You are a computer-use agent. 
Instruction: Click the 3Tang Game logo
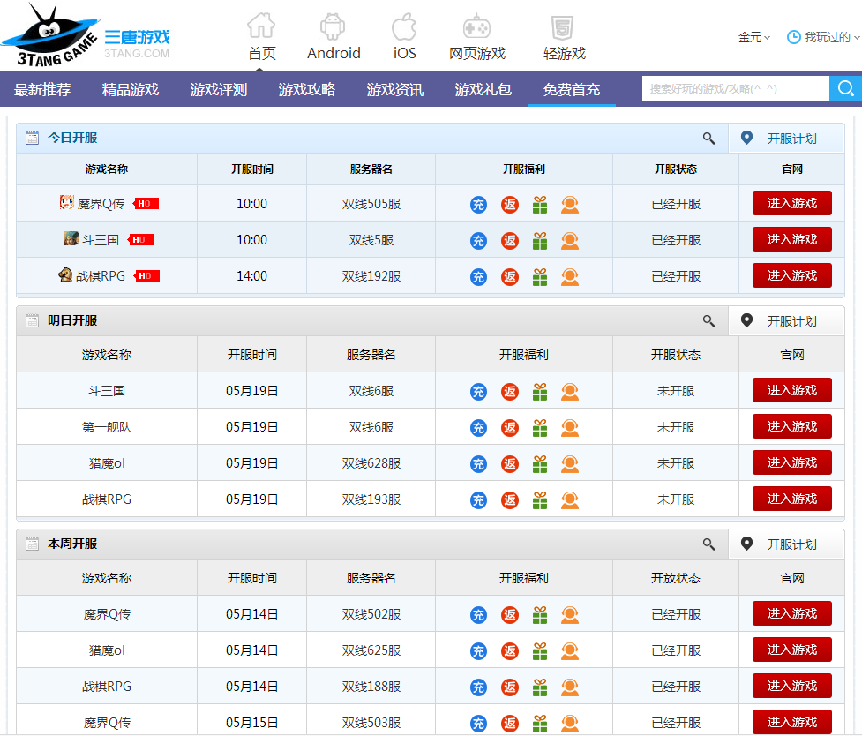[x=86, y=35]
